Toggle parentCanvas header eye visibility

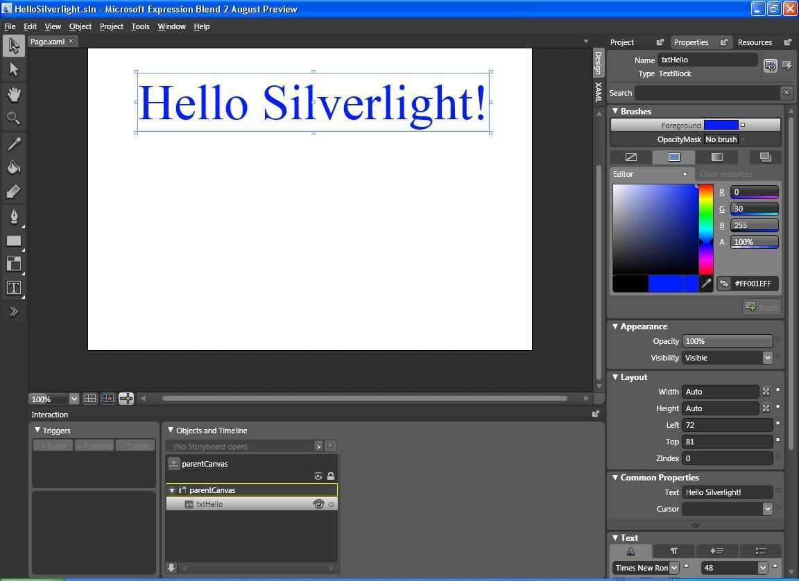click(x=318, y=476)
